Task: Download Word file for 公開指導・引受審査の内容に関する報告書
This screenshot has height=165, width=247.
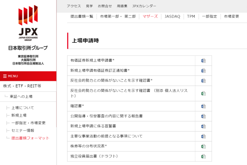Action: click(x=203, y=116)
